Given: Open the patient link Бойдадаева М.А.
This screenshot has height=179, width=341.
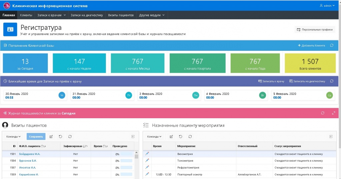Looking at the screenshot, I should (30, 154).
